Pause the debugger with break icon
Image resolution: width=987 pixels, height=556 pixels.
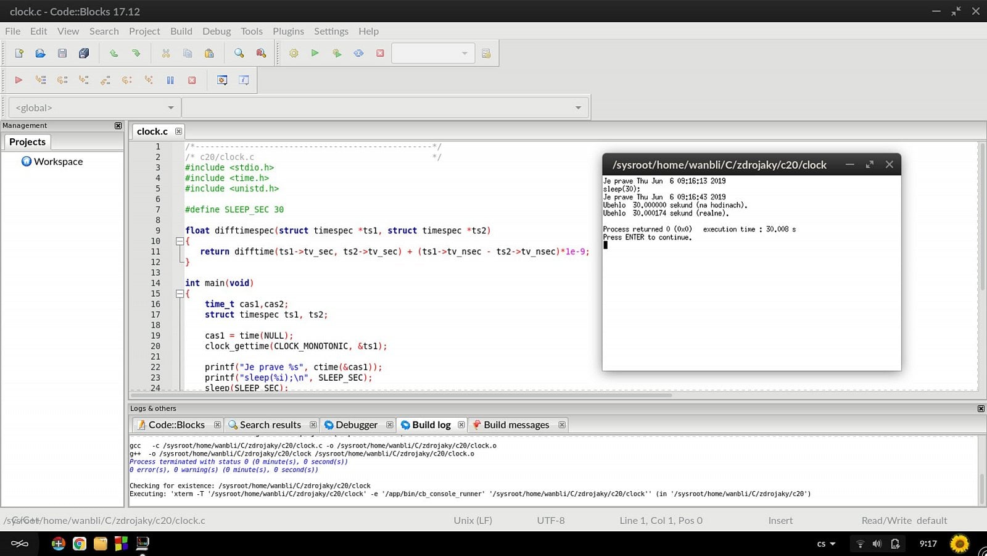click(x=170, y=80)
